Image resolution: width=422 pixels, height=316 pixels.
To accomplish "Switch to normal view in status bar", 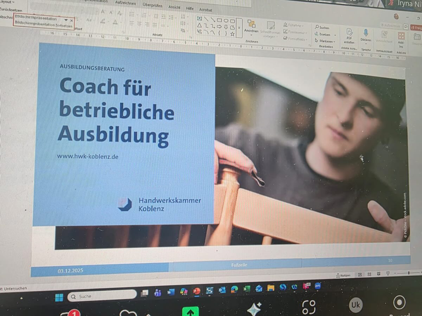I will point(360,275).
